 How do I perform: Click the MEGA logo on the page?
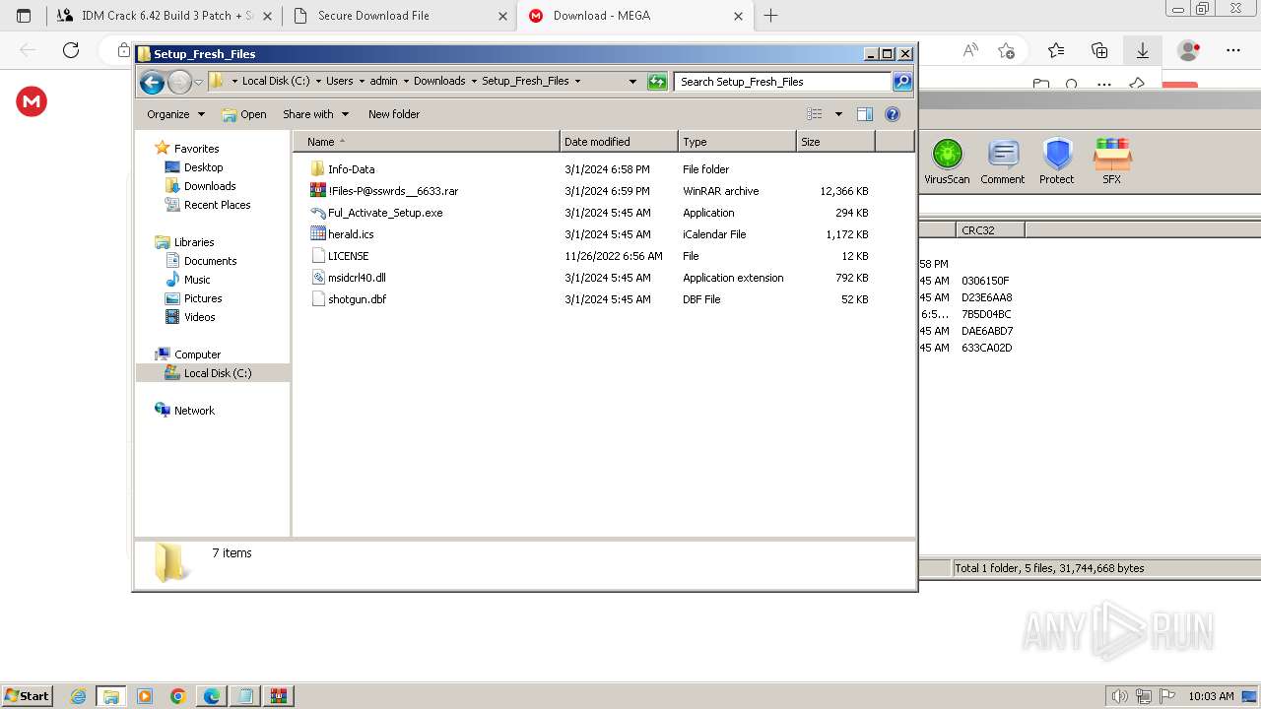point(32,101)
